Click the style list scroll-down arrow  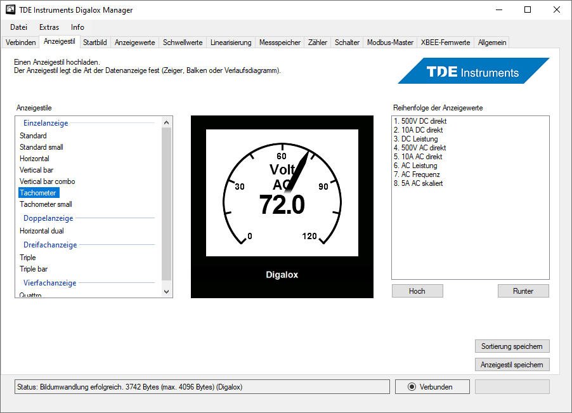(x=166, y=291)
